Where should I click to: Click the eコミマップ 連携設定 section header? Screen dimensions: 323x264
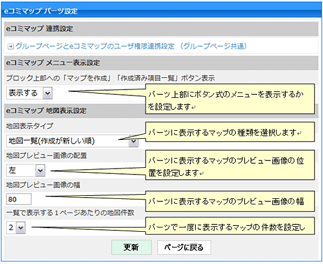click(x=161, y=29)
